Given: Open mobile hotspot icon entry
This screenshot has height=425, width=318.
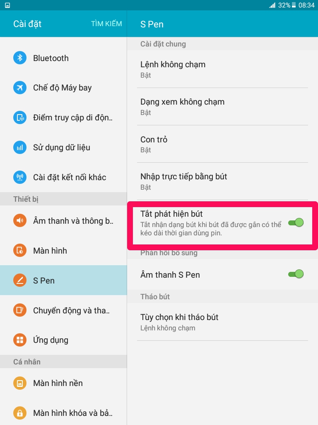Looking at the screenshot, I should pyautogui.click(x=20, y=117).
